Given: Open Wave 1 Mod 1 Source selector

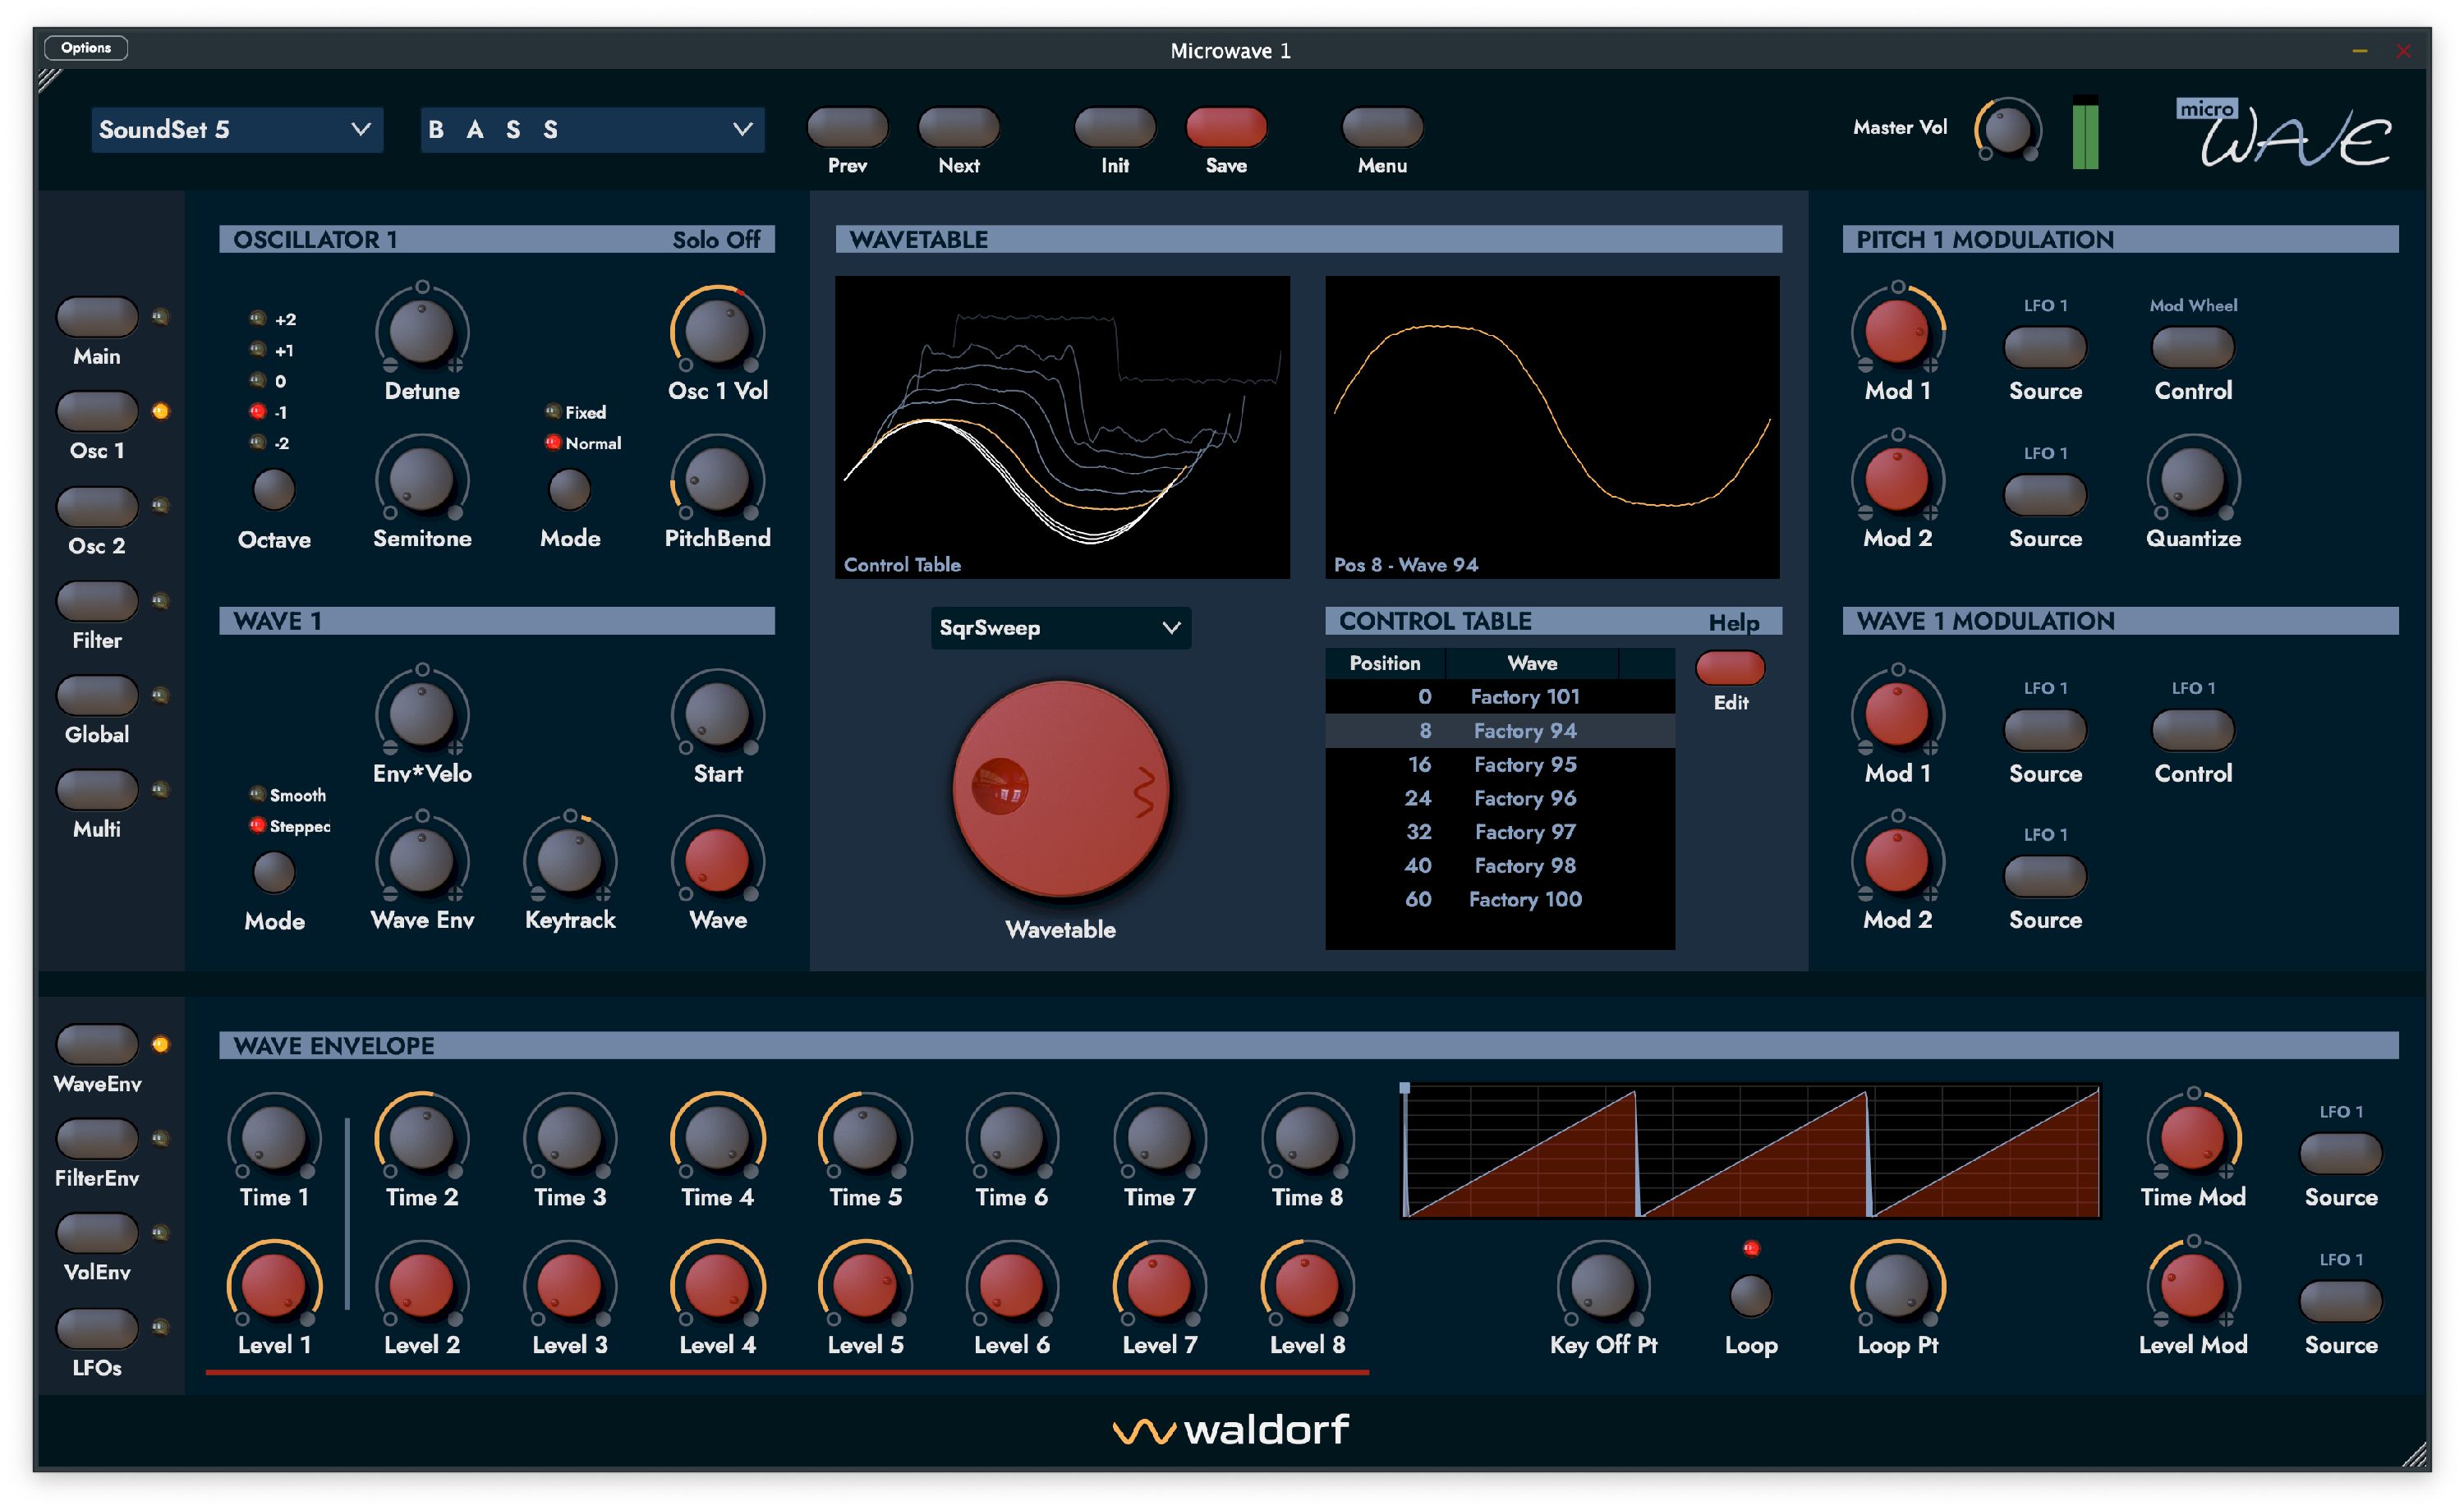Looking at the screenshot, I should 2045,731.
